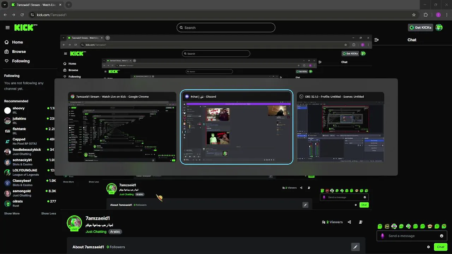Insert the first green blob quick emote

380,226
